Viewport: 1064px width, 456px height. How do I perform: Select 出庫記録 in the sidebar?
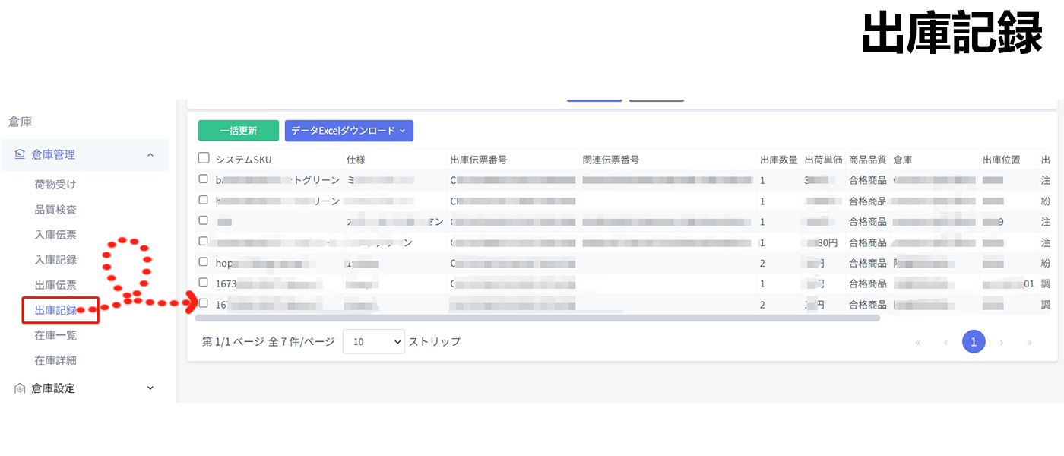coord(55,310)
